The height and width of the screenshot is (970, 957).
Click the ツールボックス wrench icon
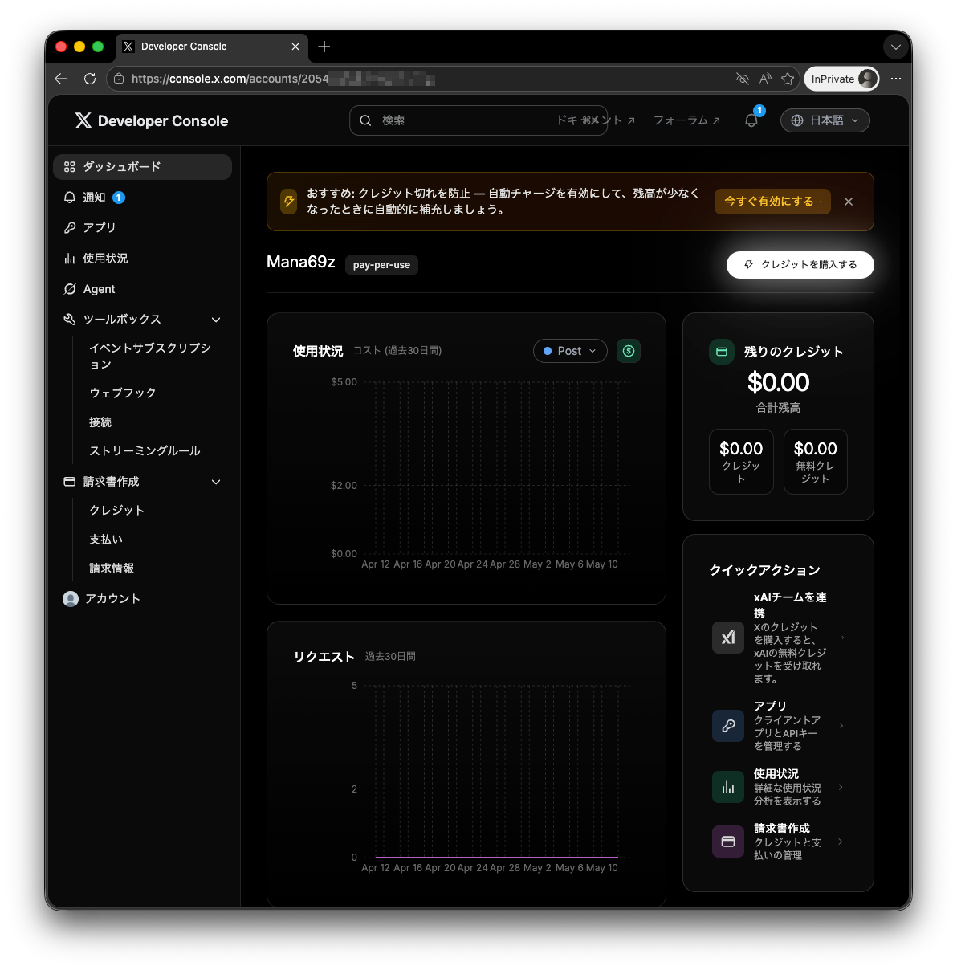coord(70,320)
